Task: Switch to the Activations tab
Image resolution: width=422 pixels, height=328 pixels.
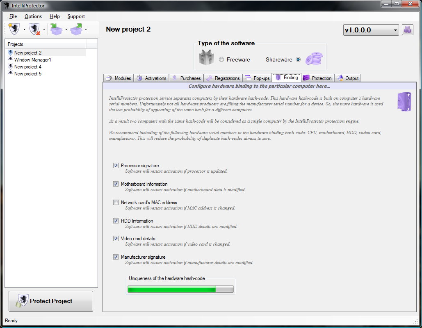Action: 151,78
